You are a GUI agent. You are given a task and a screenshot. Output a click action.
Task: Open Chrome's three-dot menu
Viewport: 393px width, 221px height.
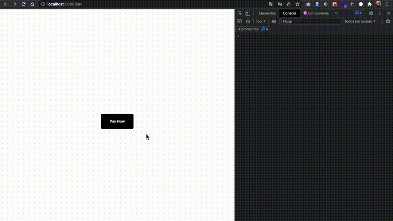[387, 4]
